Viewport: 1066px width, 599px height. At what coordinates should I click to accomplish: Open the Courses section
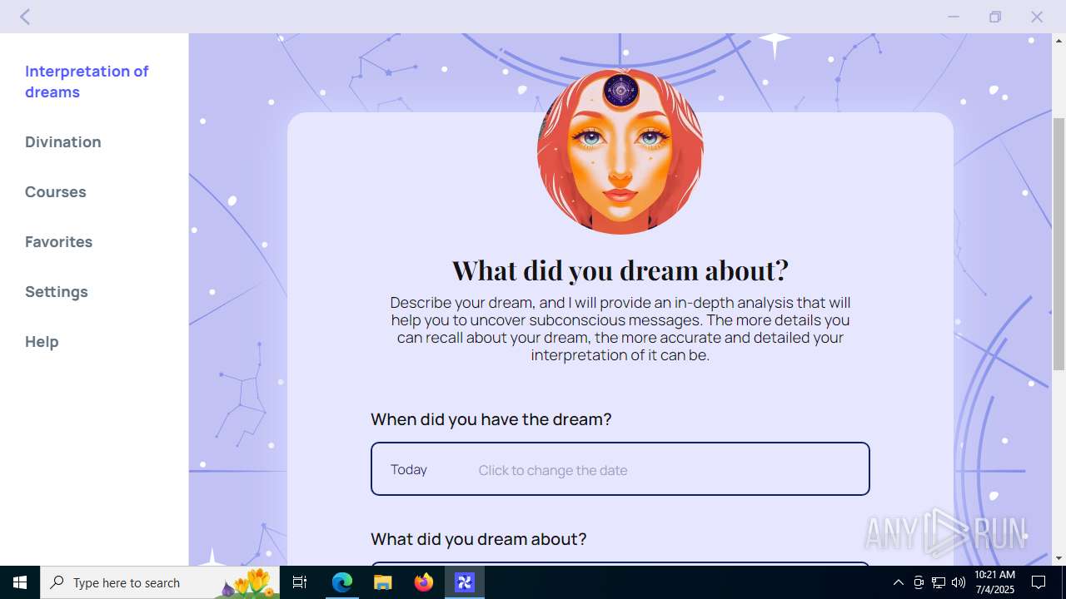[x=56, y=191]
